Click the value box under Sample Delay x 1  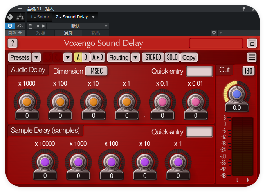(178, 176)
